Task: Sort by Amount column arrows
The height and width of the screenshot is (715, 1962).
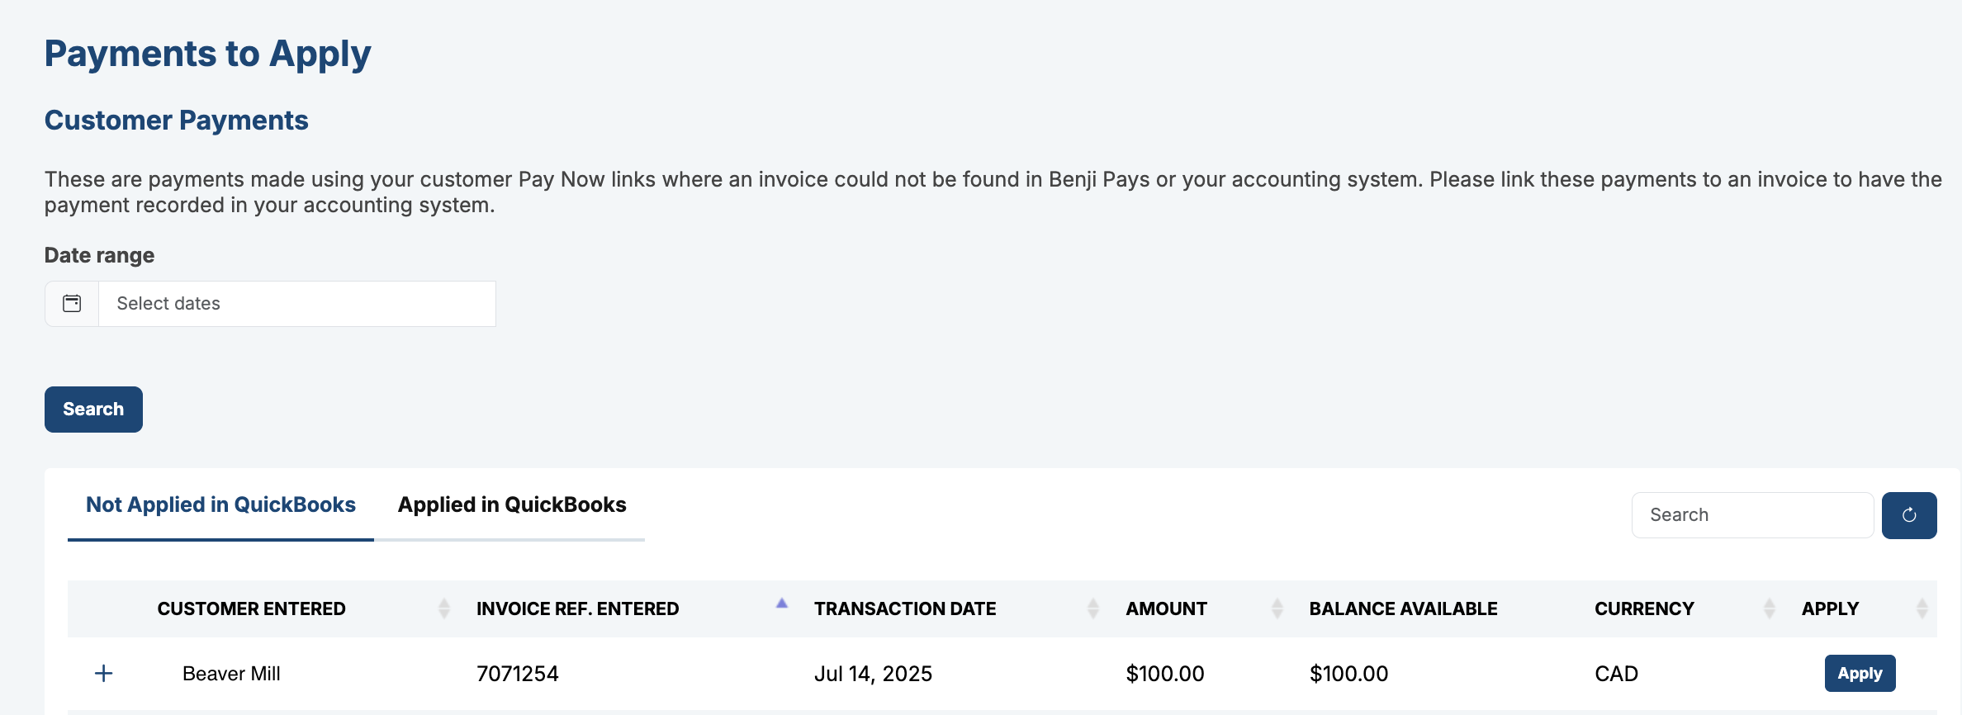Action: [1277, 609]
